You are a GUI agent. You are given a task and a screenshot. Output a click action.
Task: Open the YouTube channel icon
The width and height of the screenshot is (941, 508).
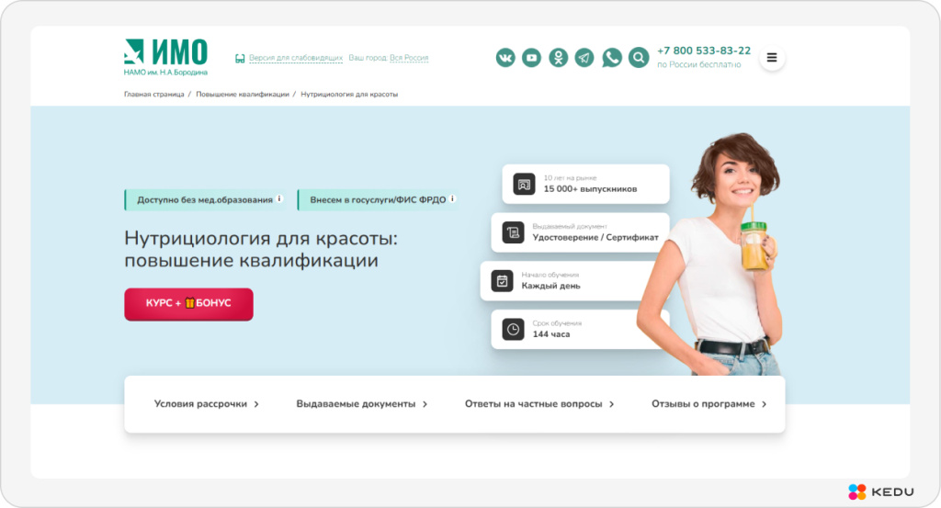pyautogui.click(x=532, y=58)
